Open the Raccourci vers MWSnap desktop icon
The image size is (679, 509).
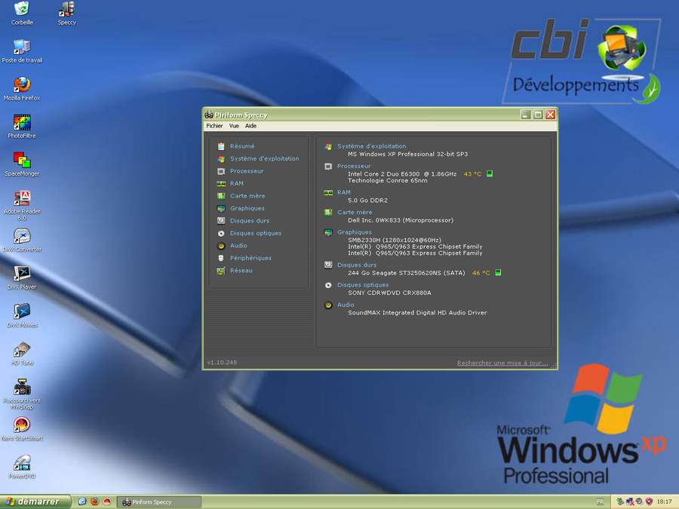(x=22, y=394)
